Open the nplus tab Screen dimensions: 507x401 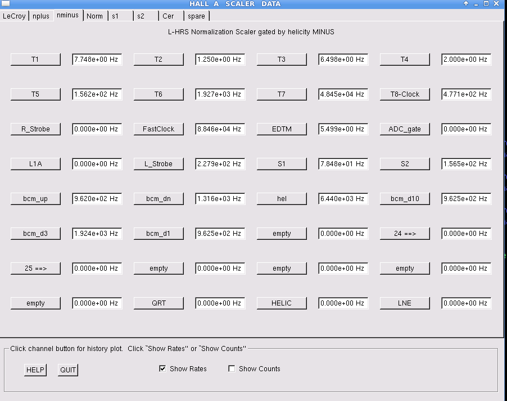point(41,16)
